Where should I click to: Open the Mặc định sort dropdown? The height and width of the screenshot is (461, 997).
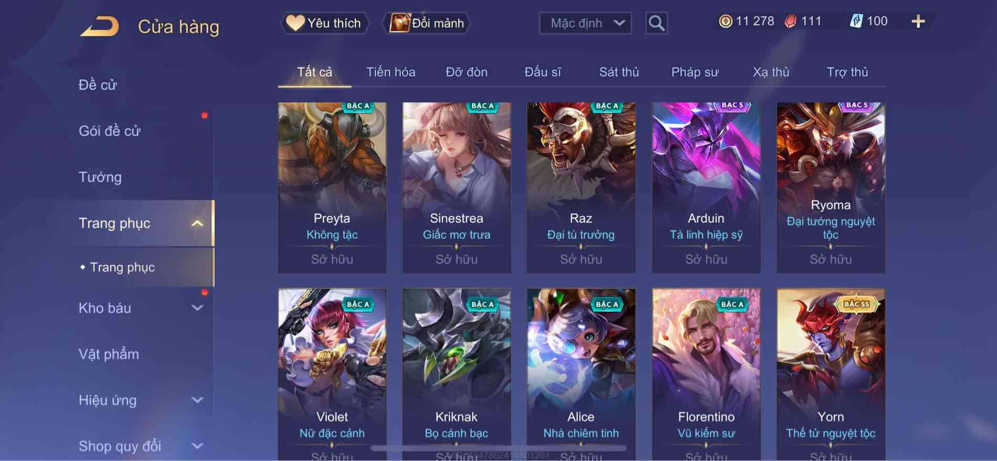click(585, 23)
